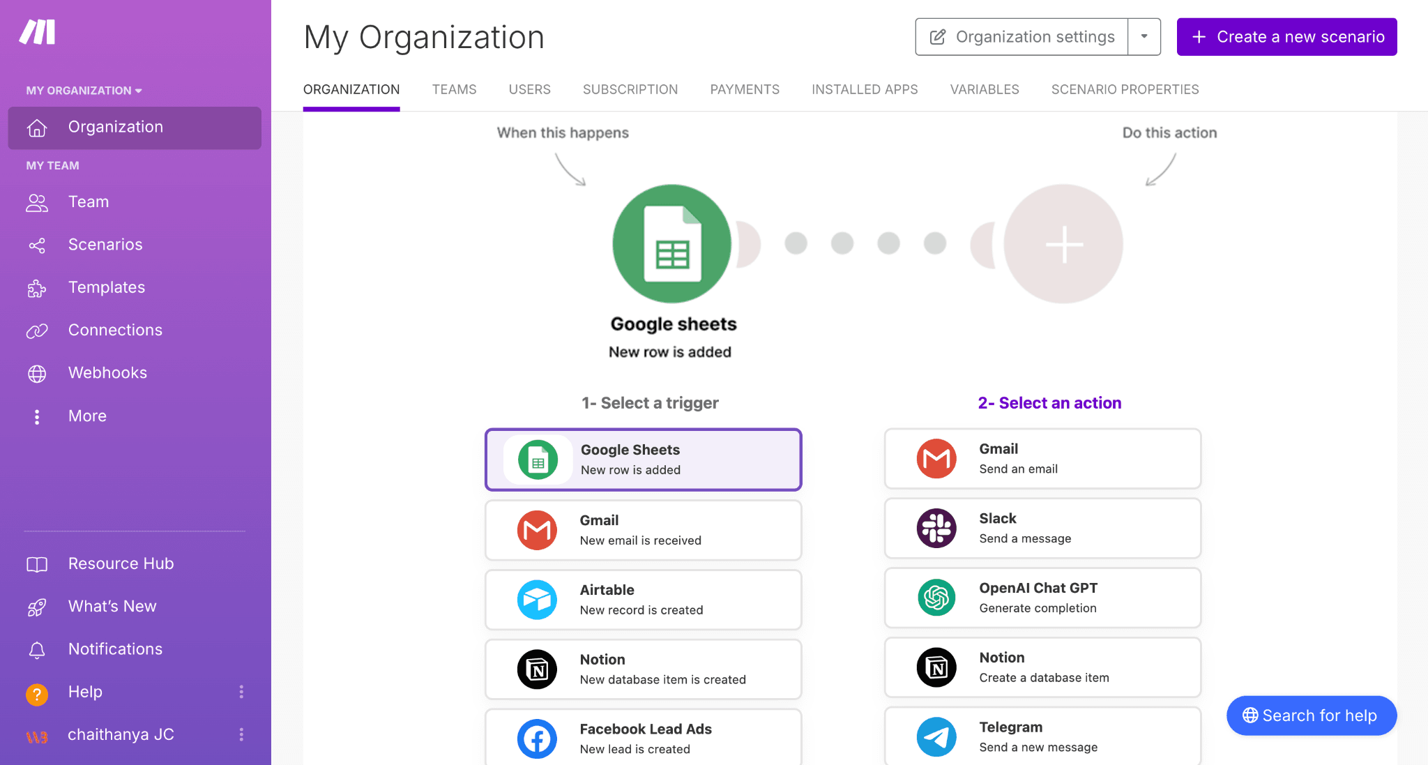Open Connections from the sidebar
Screen dimensions: 1428x765
115,329
